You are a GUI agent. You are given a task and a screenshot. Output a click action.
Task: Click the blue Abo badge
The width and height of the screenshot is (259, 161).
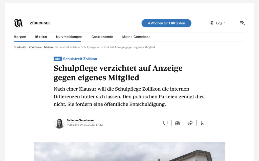pyautogui.click(x=58, y=59)
